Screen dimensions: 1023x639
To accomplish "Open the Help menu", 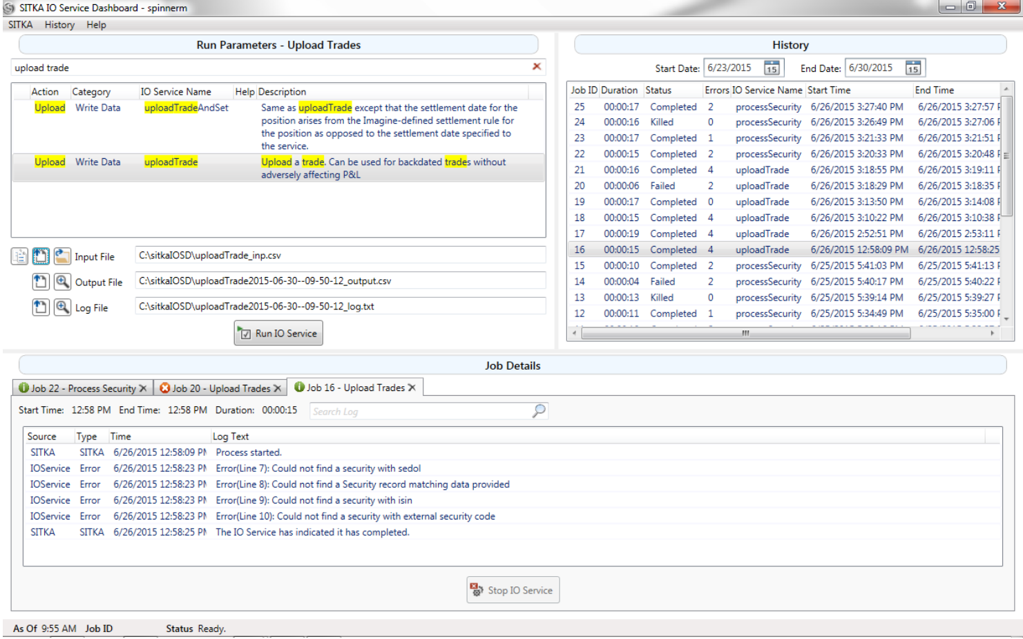I will (96, 25).
